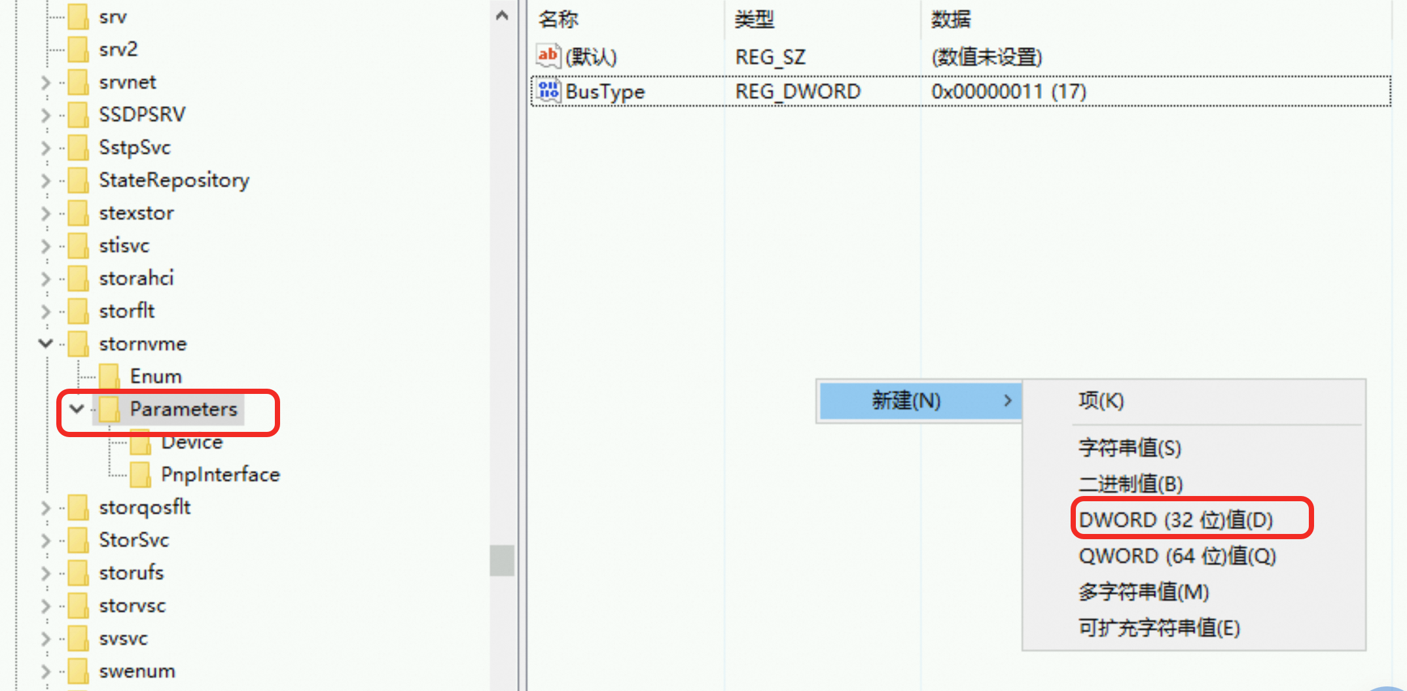
Task: Expand the storqosflt registry key
Action: (45, 508)
